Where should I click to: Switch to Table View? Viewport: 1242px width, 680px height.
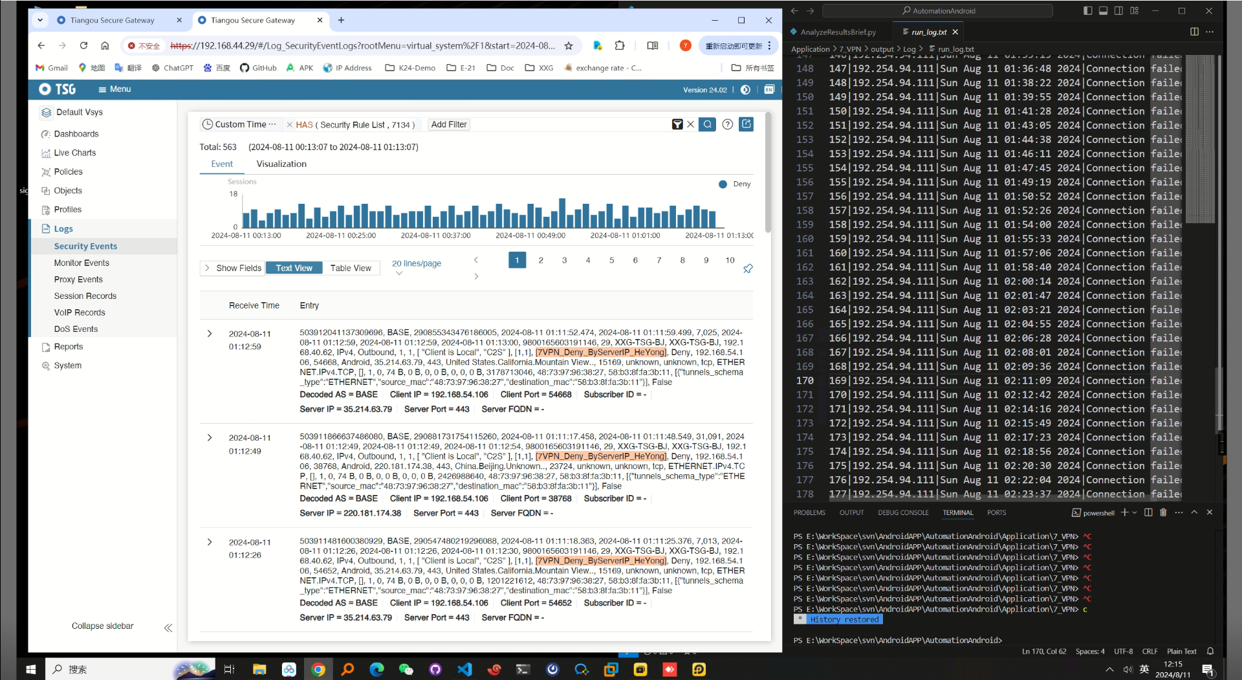[x=351, y=268]
